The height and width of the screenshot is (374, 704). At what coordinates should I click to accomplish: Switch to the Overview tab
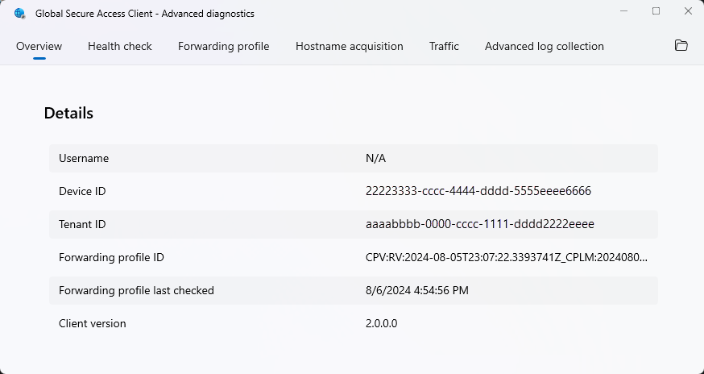(x=39, y=46)
